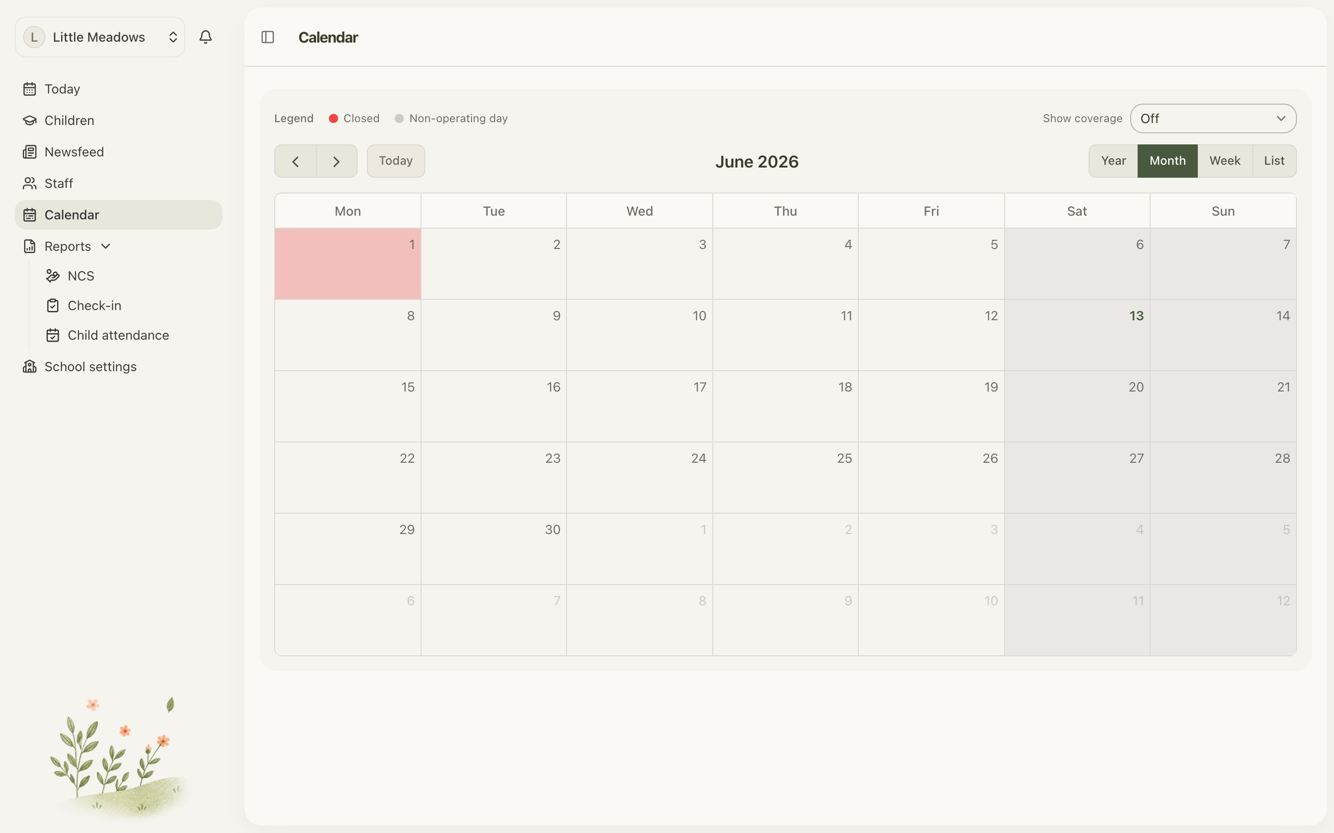The width and height of the screenshot is (1334, 833).
Task: Open School settings
Action: point(119,367)
